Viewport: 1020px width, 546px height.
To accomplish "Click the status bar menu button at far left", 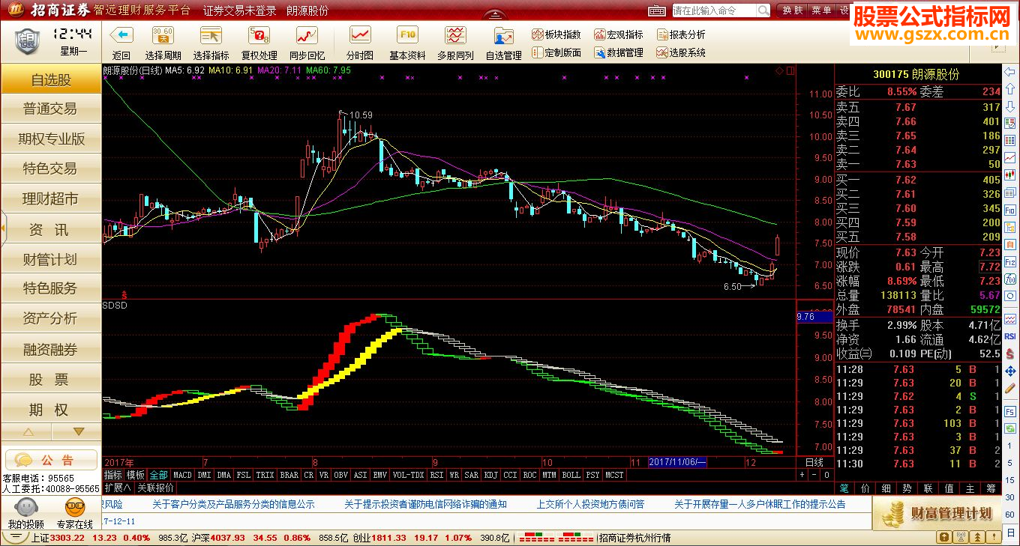I will point(16,538).
